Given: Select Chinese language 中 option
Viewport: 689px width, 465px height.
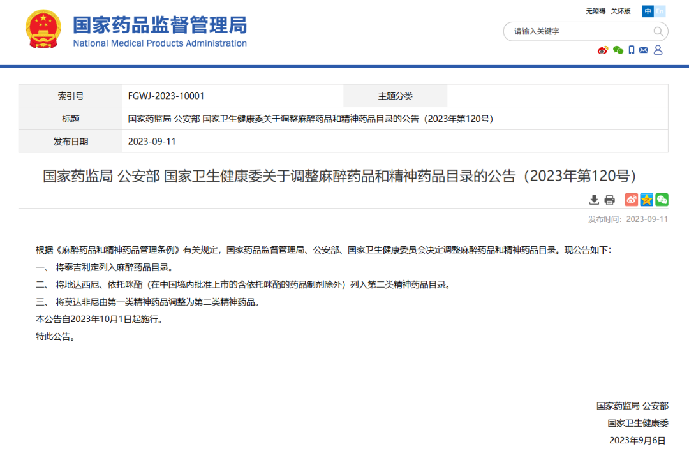Looking at the screenshot, I should (x=648, y=11).
